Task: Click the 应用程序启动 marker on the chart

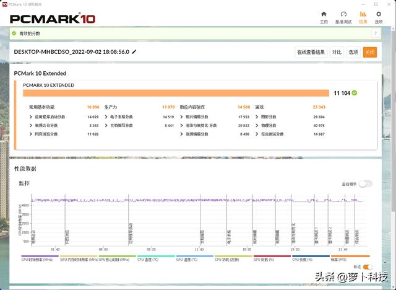Action: click(131, 234)
